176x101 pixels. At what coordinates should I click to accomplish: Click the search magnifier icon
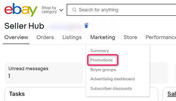click(74, 10)
